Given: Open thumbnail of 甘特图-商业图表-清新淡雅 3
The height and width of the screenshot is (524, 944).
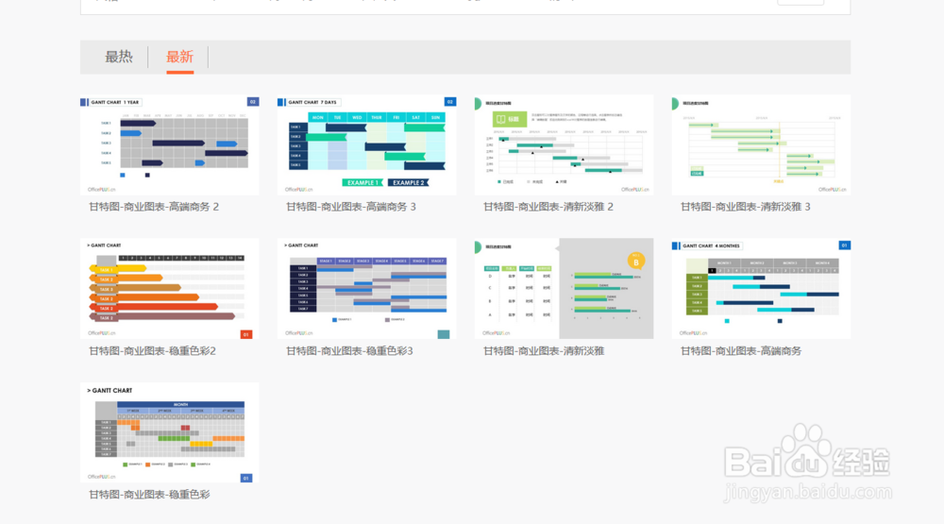Looking at the screenshot, I should pyautogui.click(x=761, y=144).
